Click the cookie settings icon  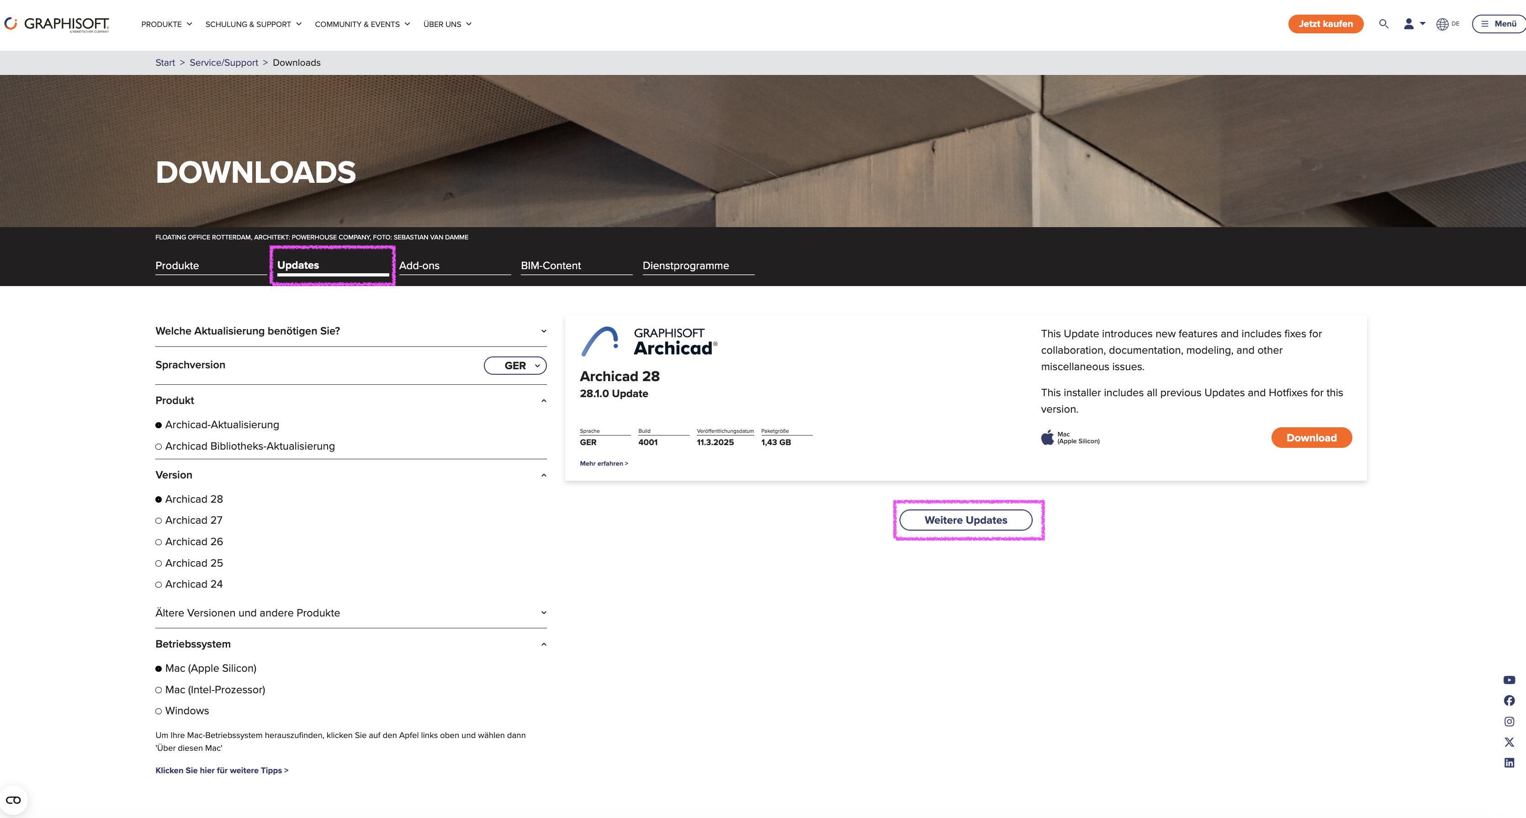click(13, 800)
